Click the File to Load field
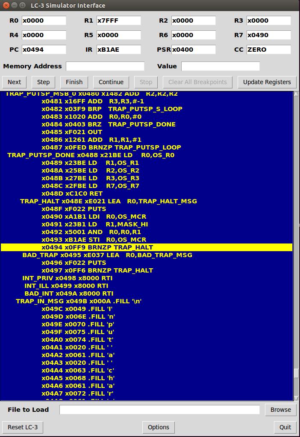 click(159, 410)
